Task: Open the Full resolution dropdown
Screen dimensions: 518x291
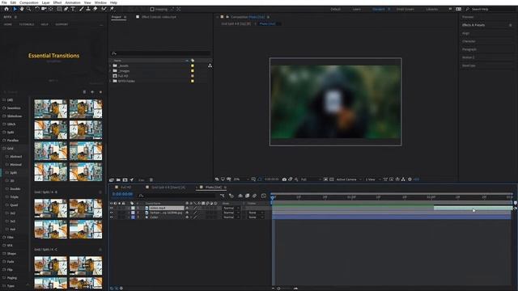Action: [x=311, y=179]
